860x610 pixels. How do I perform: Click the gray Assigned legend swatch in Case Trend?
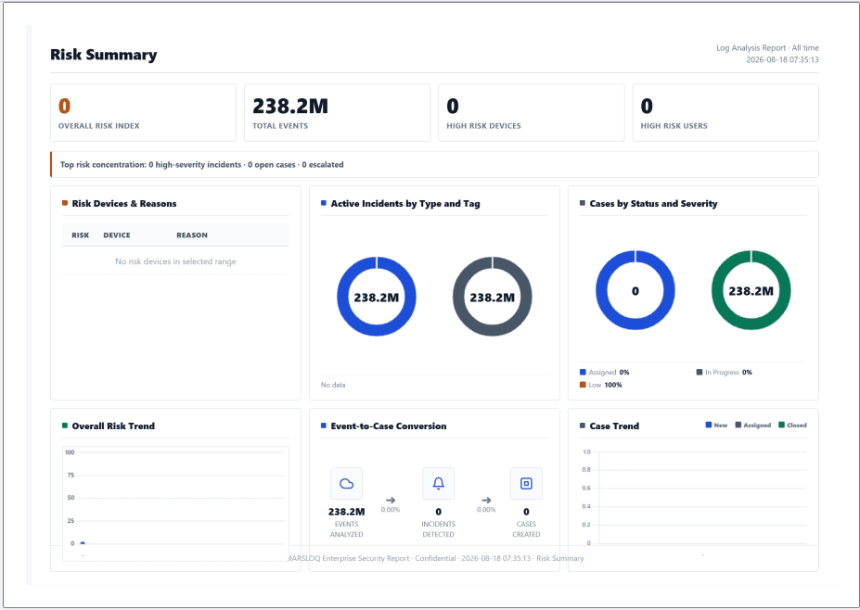pyautogui.click(x=738, y=425)
